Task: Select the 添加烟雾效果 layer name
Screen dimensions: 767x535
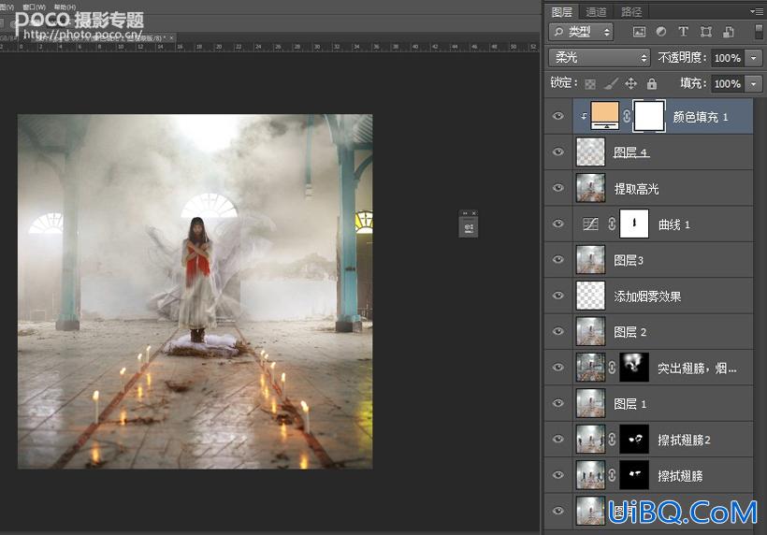Action: (x=647, y=296)
